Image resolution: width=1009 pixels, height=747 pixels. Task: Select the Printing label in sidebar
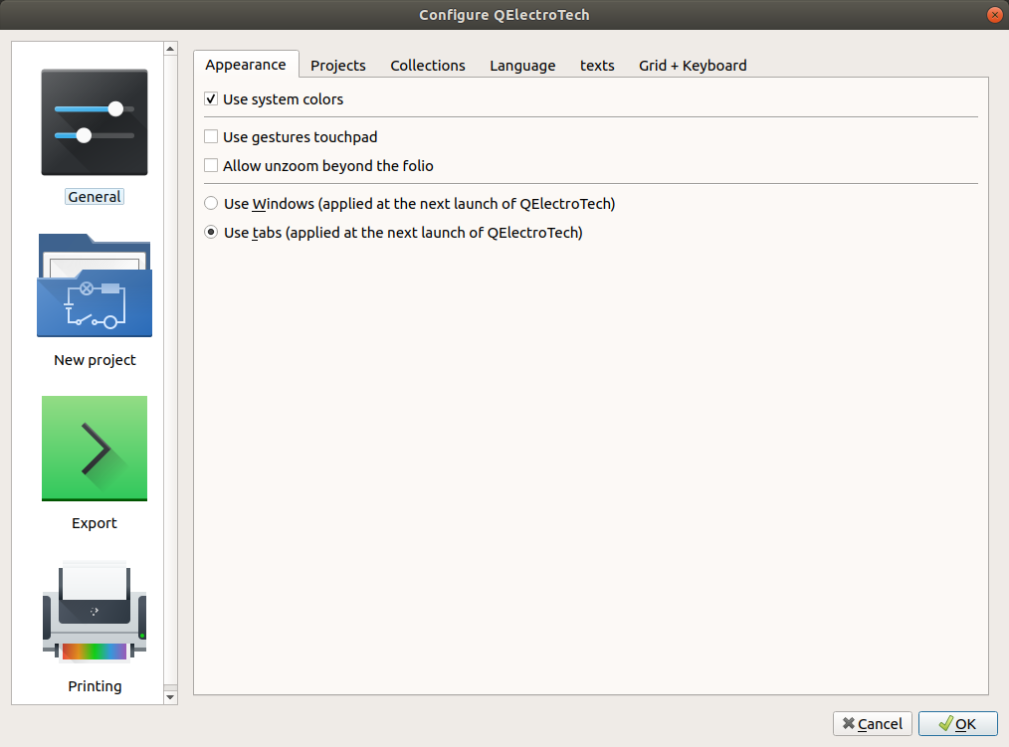click(x=95, y=686)
